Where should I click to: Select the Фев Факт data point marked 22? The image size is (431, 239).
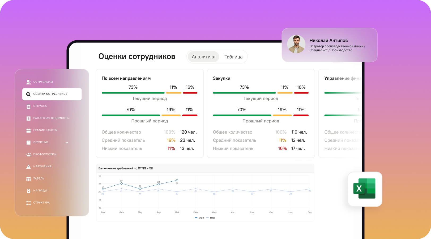pyautogui.click(x=122, y=183)
